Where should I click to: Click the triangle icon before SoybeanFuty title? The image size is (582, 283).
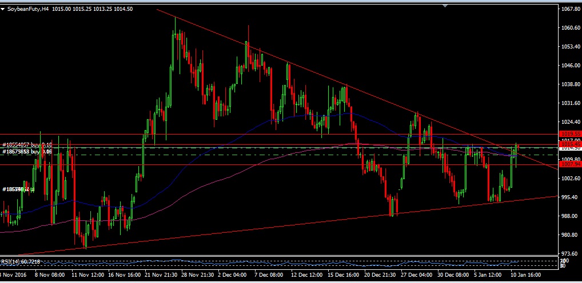[4, 9]
